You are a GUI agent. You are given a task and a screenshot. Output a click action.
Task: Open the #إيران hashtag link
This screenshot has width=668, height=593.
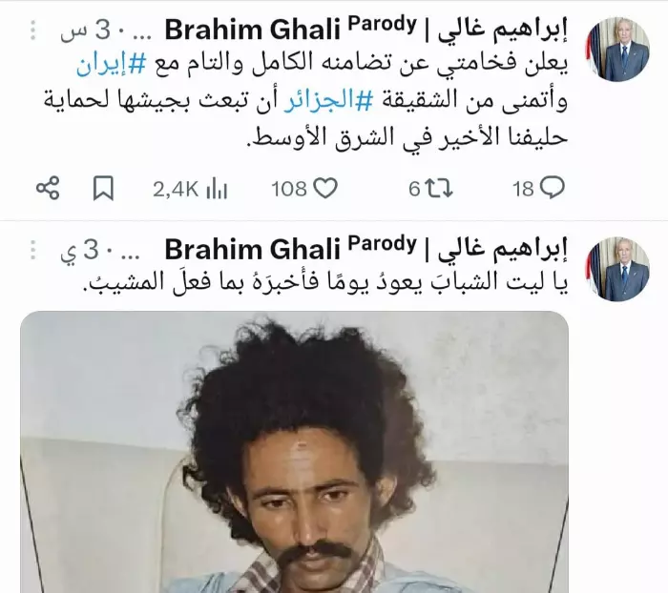tap(112, 64)
